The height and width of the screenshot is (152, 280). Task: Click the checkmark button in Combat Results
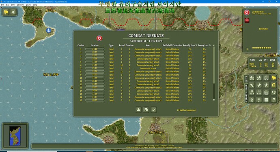[x=153, y=110]
